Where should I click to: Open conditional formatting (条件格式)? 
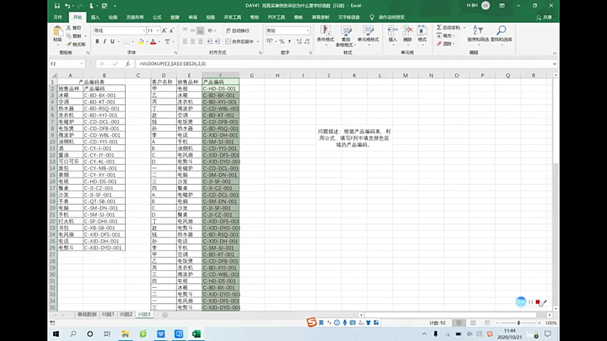pos(325,34)
